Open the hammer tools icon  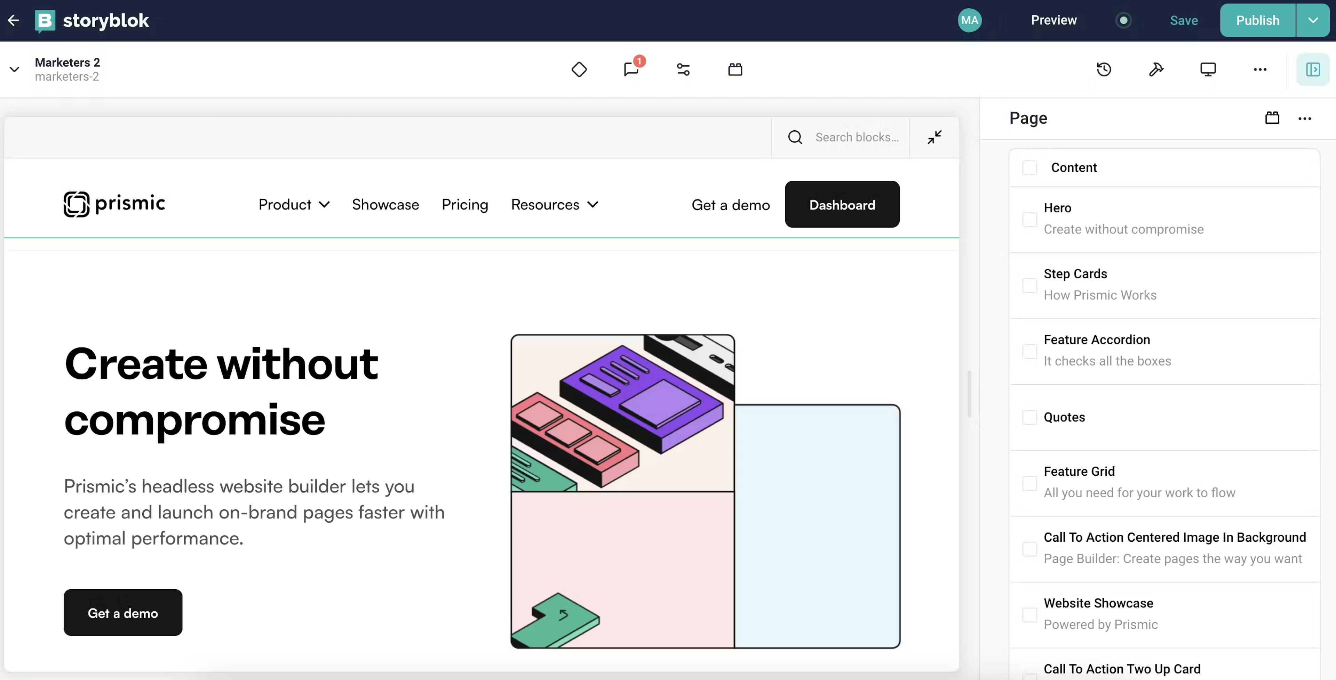(x=1155, y=69)
